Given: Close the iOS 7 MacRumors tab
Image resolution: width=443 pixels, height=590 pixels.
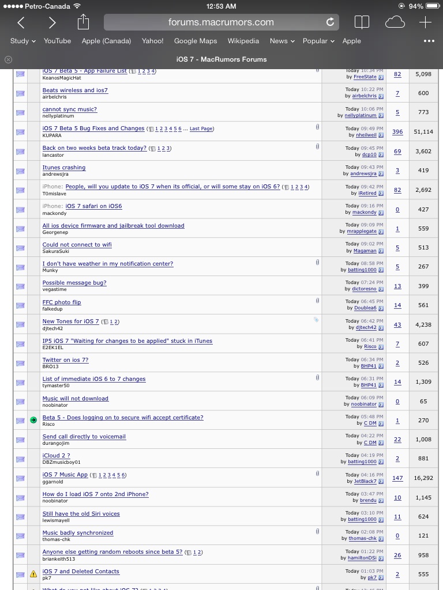Looking at the screenshot, I should [8, 59].
